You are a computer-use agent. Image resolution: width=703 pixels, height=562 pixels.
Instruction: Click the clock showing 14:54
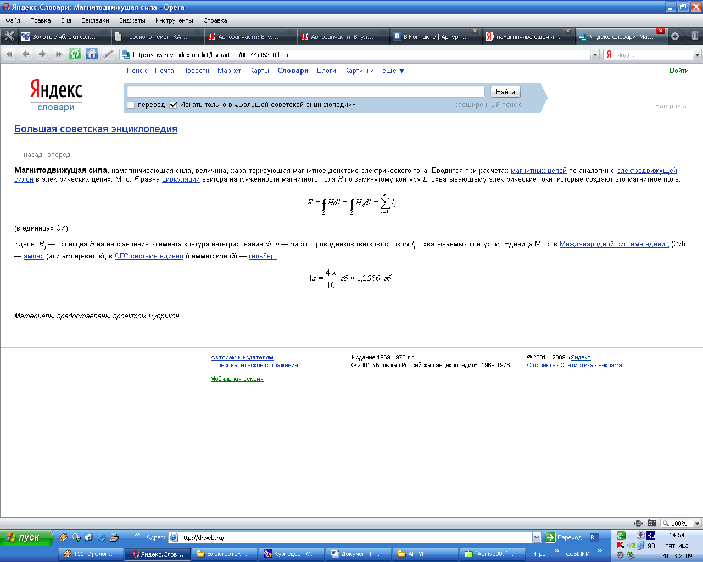point(677,535)
